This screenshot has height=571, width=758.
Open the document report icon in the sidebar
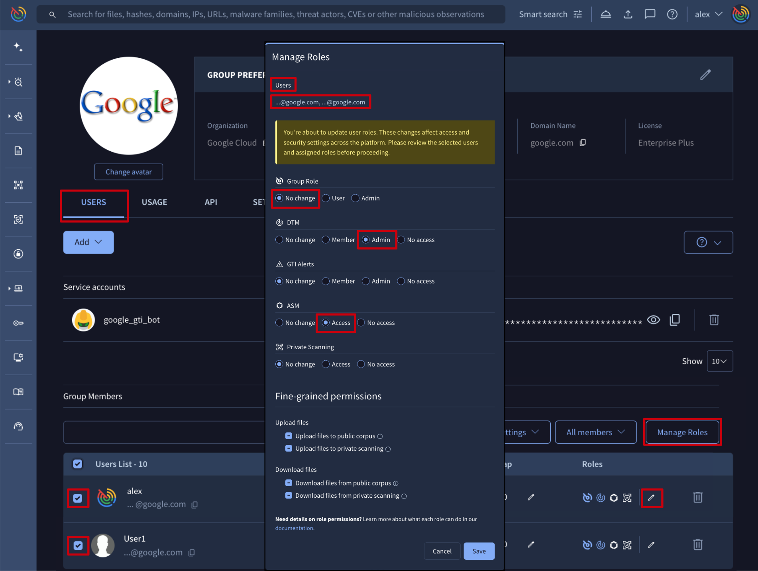pos(18,151)
